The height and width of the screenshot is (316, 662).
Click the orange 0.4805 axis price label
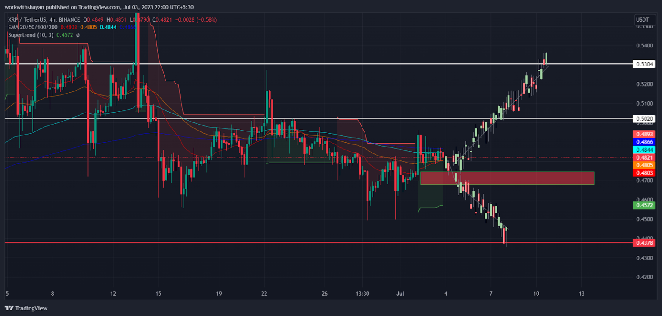coord(644,165)
